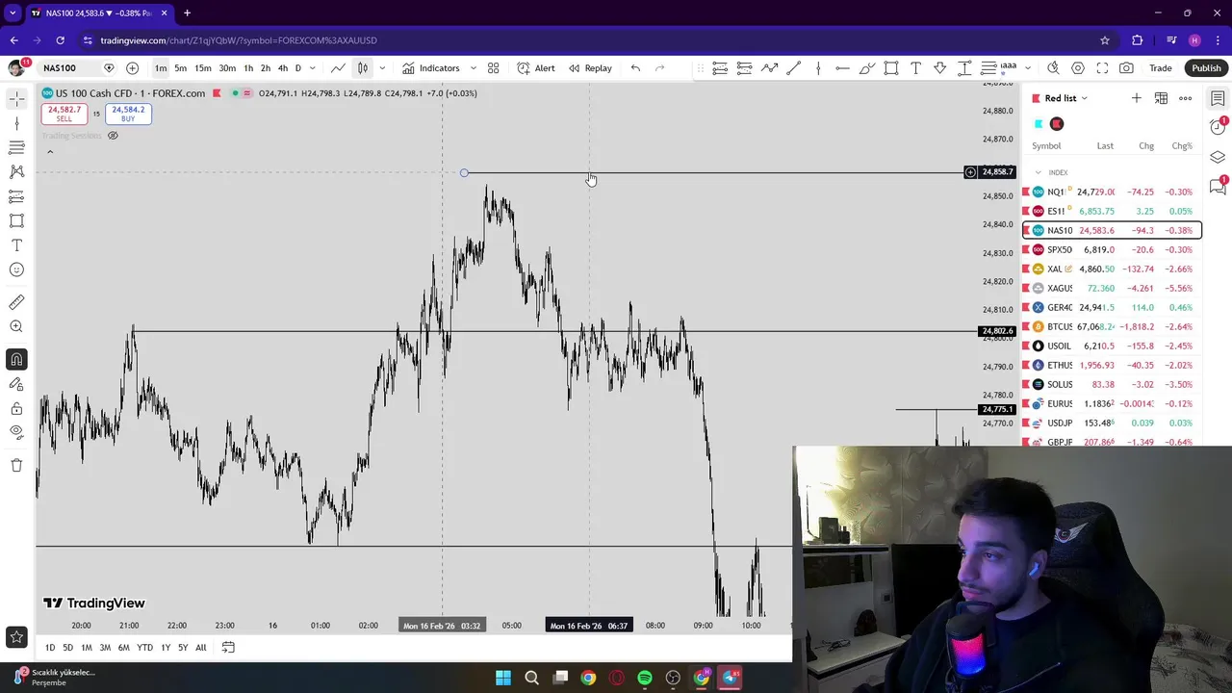Select the crosshair cursor tool in left sidebar
This screenshot has height=693, width=1232.
16,99
